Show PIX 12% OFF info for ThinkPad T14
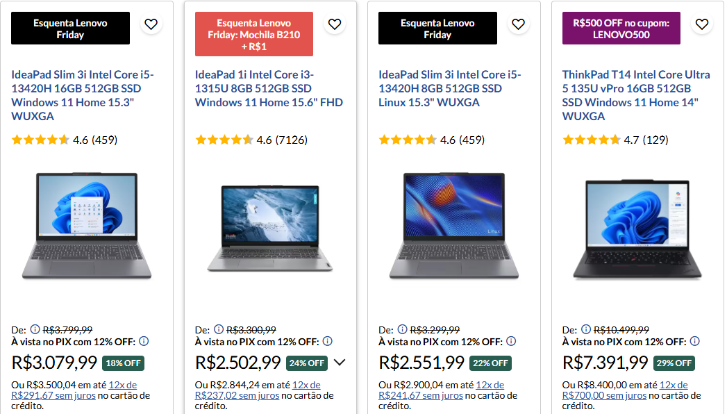 click(x=695, y=341)
